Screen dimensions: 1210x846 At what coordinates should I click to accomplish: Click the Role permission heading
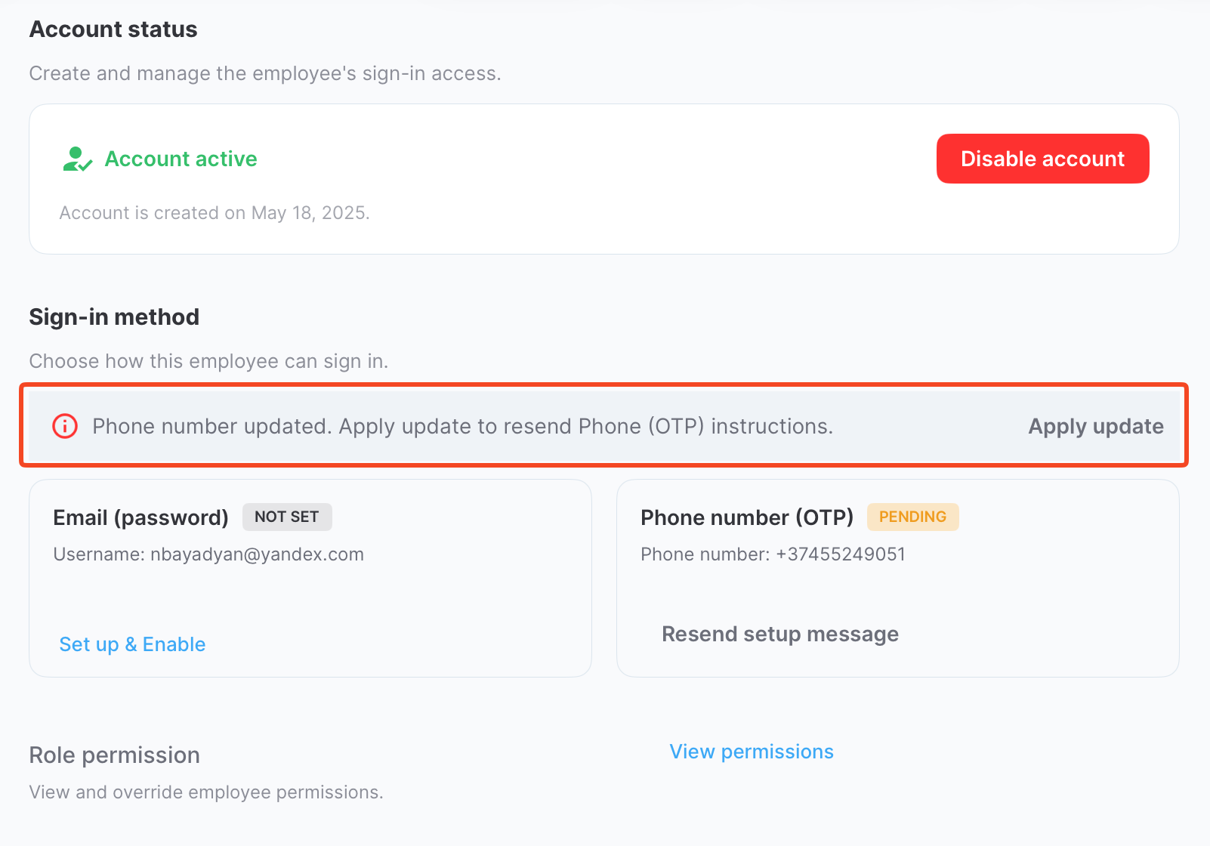click(x=114, y=755)
